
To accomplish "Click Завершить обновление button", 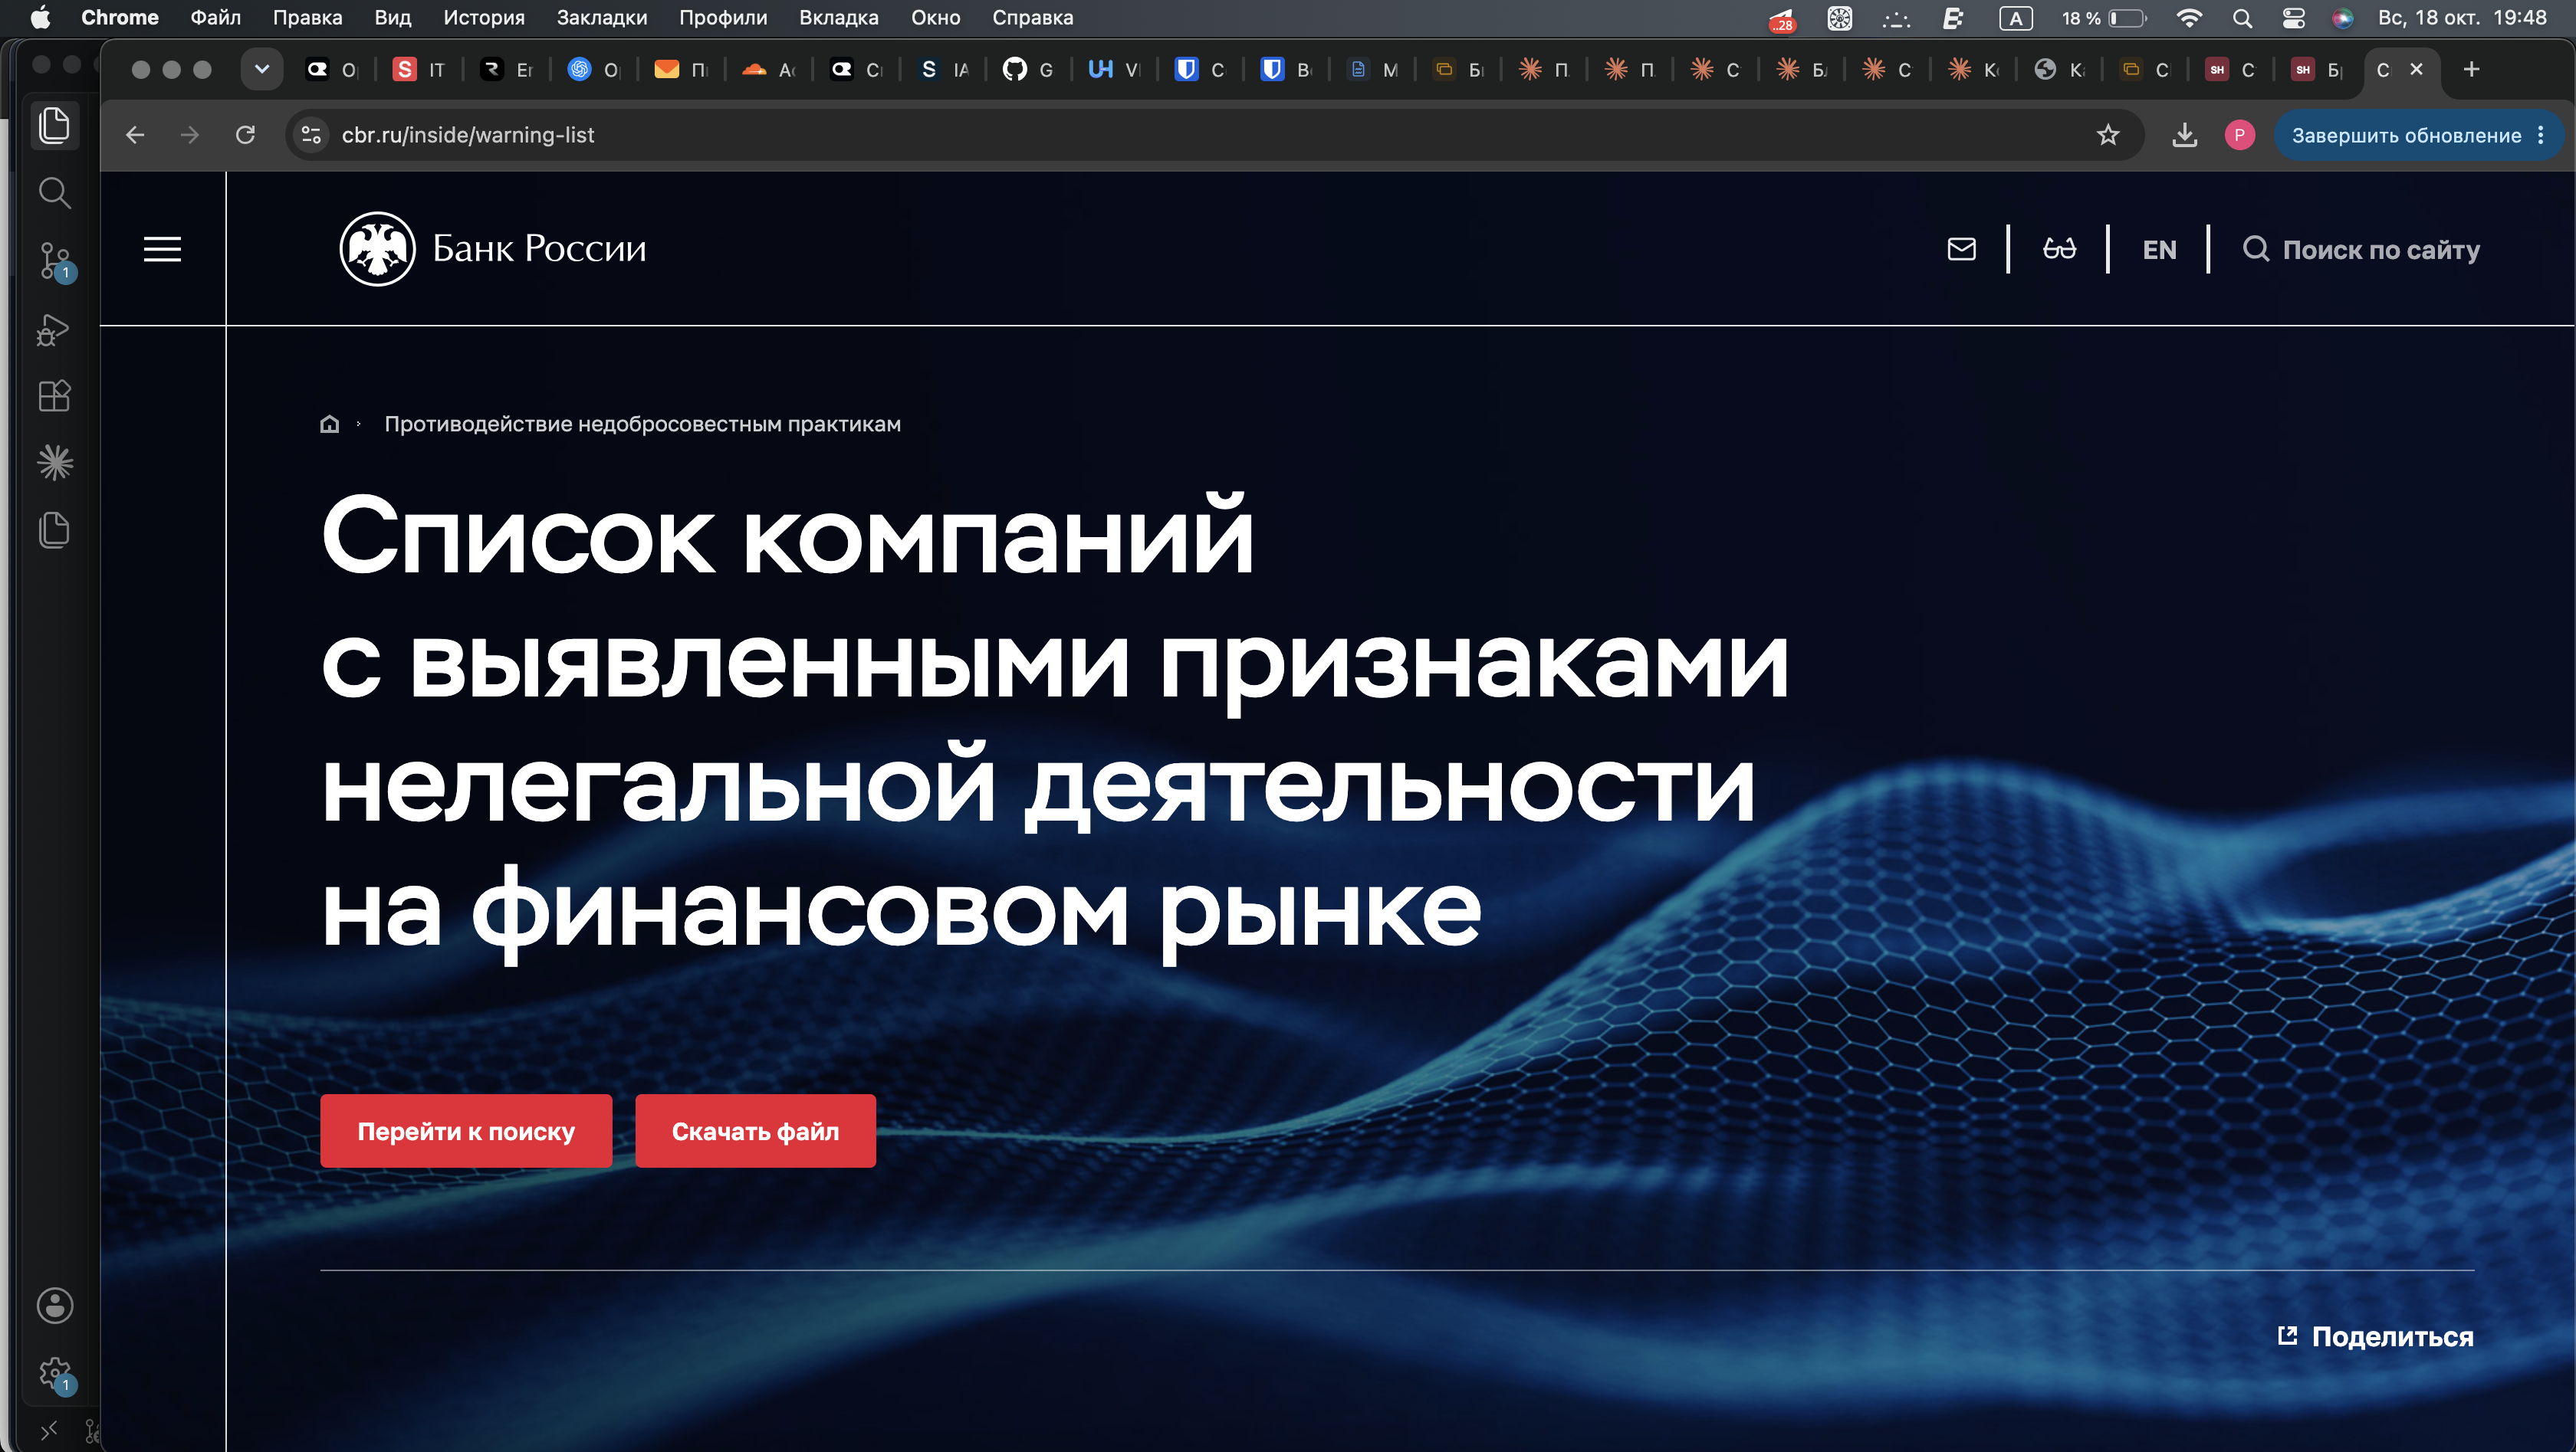I will point(2405,135).
